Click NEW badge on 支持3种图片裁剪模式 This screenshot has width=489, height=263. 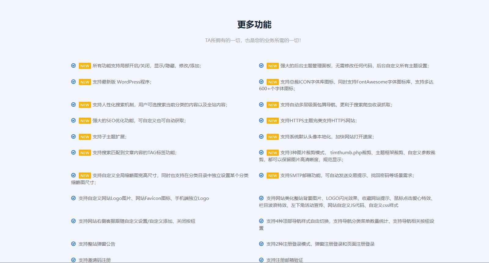(x=273, y=153)
